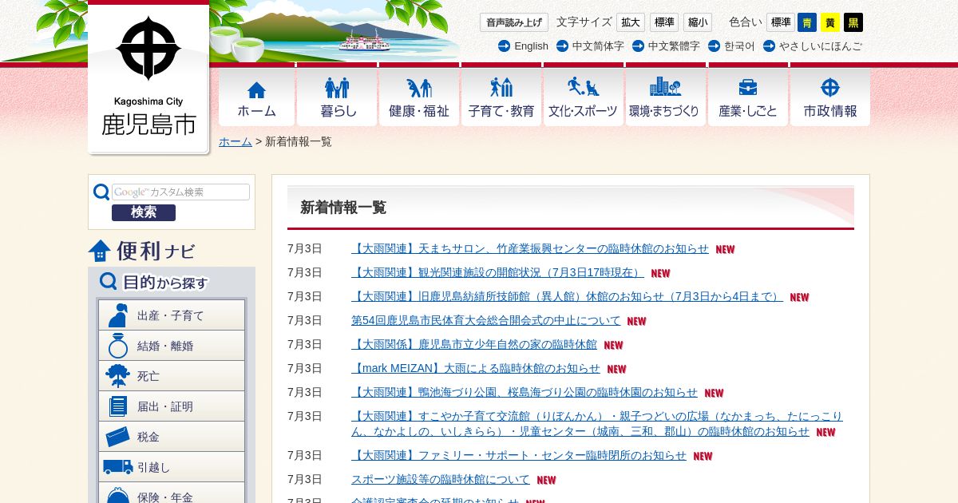Go to 環境・まちづくり buildings icon
Image resolution: width=958 pixels, height=503 pixels.
point(665,87)
